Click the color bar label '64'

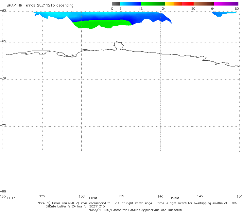click(213, 9)
